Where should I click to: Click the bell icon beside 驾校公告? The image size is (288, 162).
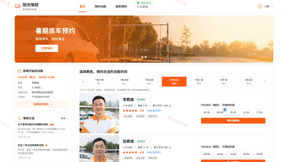19,118
